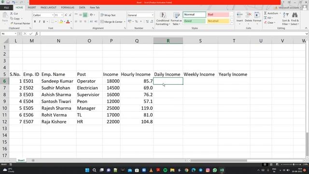Apply Italic formatting
309x174 pixels.
tap(40, 21)
